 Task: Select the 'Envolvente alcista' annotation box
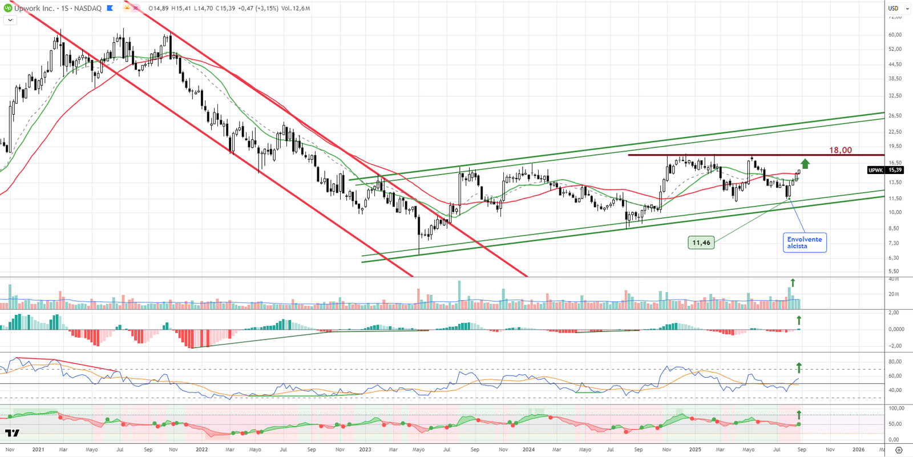coord(805,242)
